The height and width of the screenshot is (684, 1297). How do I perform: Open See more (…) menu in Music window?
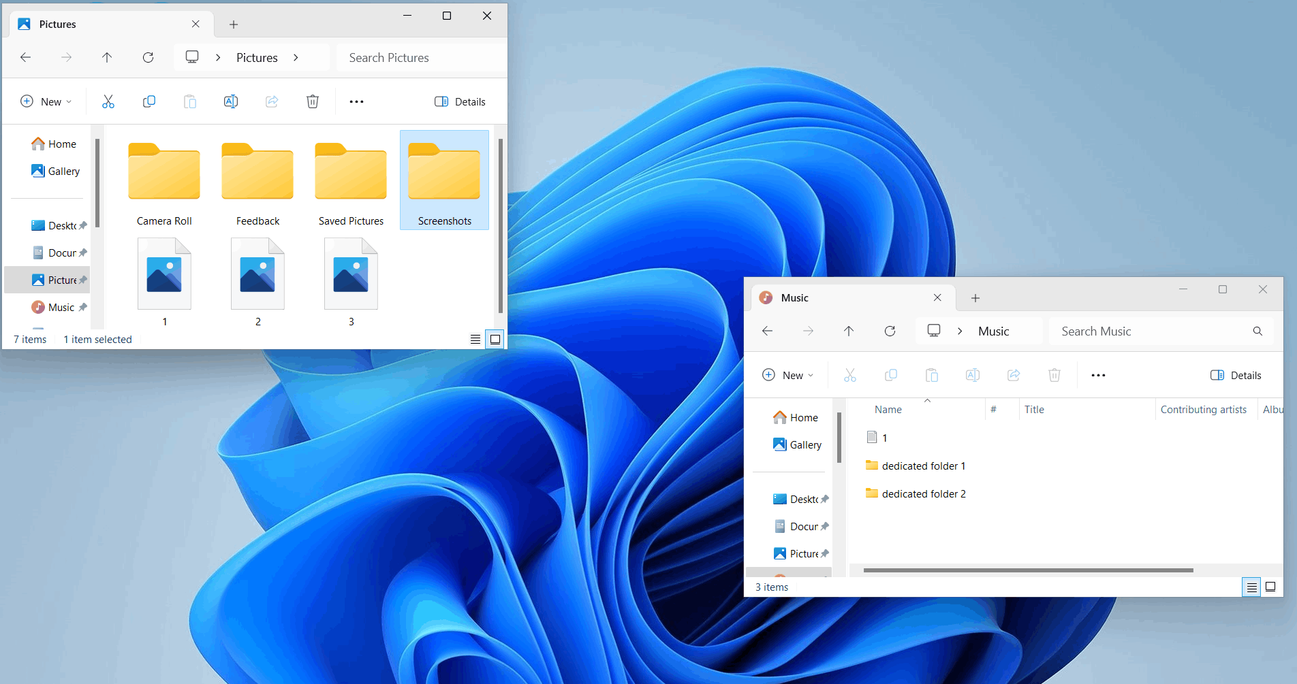pos(1098,375)
